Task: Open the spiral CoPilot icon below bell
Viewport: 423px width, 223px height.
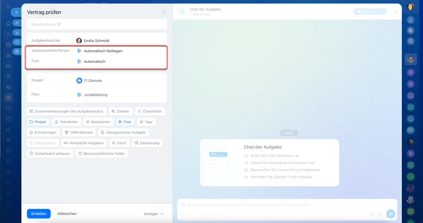Action: [410, 30]
